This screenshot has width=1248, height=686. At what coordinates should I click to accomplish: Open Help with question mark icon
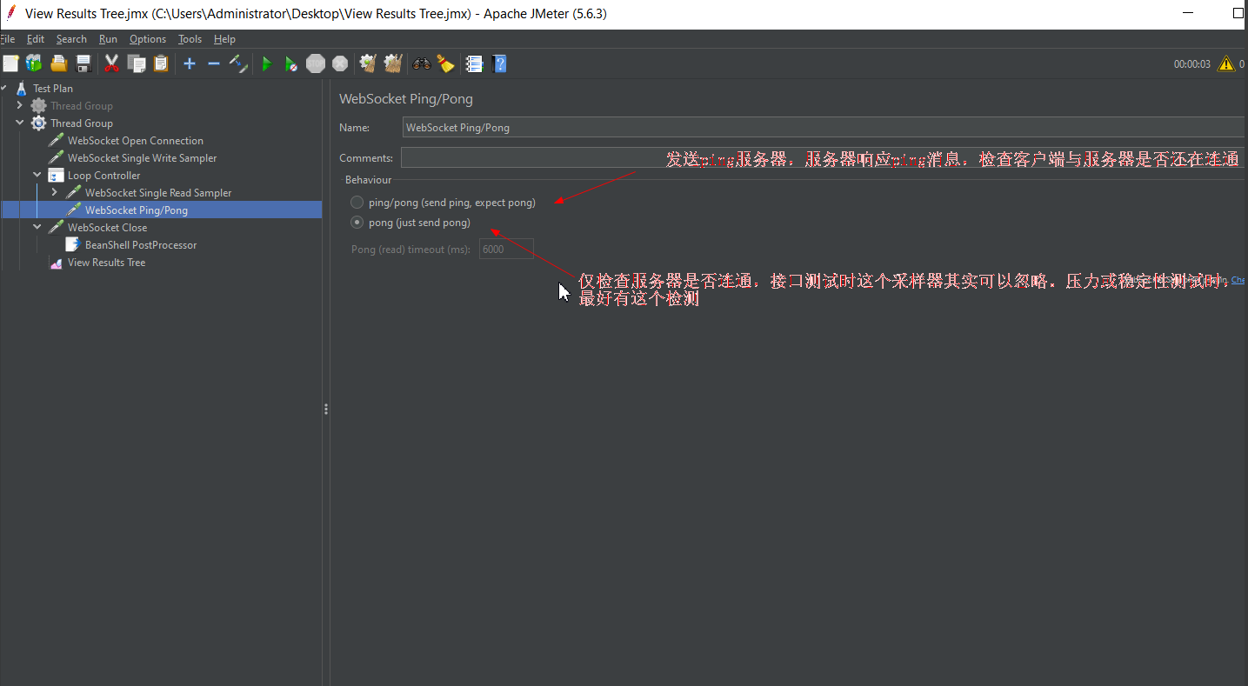click(x=499, y=63)
